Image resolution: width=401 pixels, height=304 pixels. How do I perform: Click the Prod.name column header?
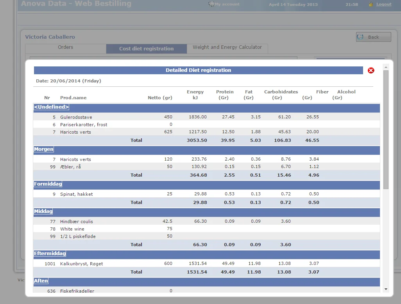pos(73,98)
